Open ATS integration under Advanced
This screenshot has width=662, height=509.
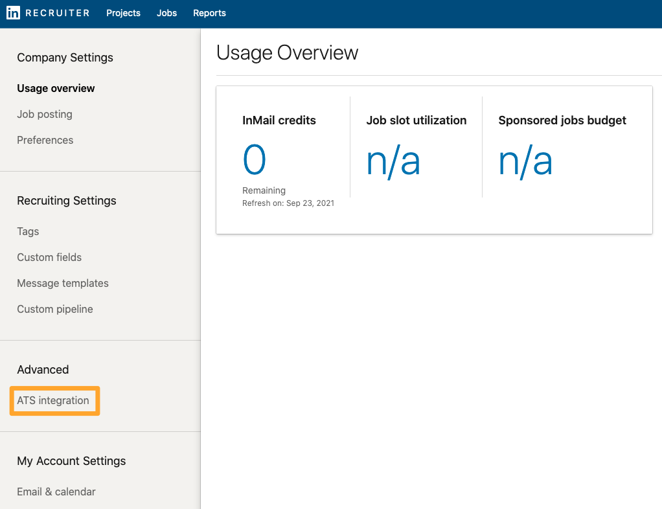tap(53, 401)
